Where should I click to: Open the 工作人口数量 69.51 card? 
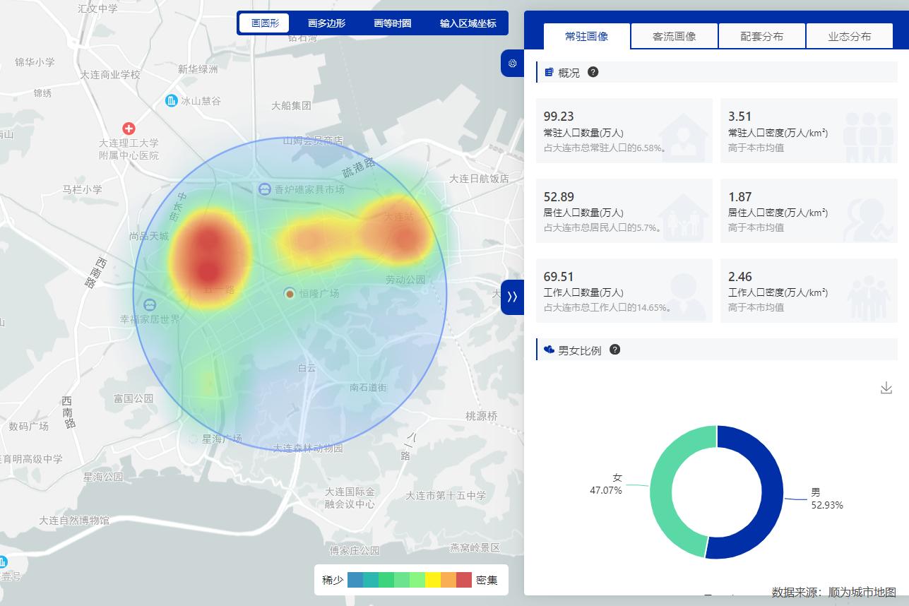click(x=624, y=290)
